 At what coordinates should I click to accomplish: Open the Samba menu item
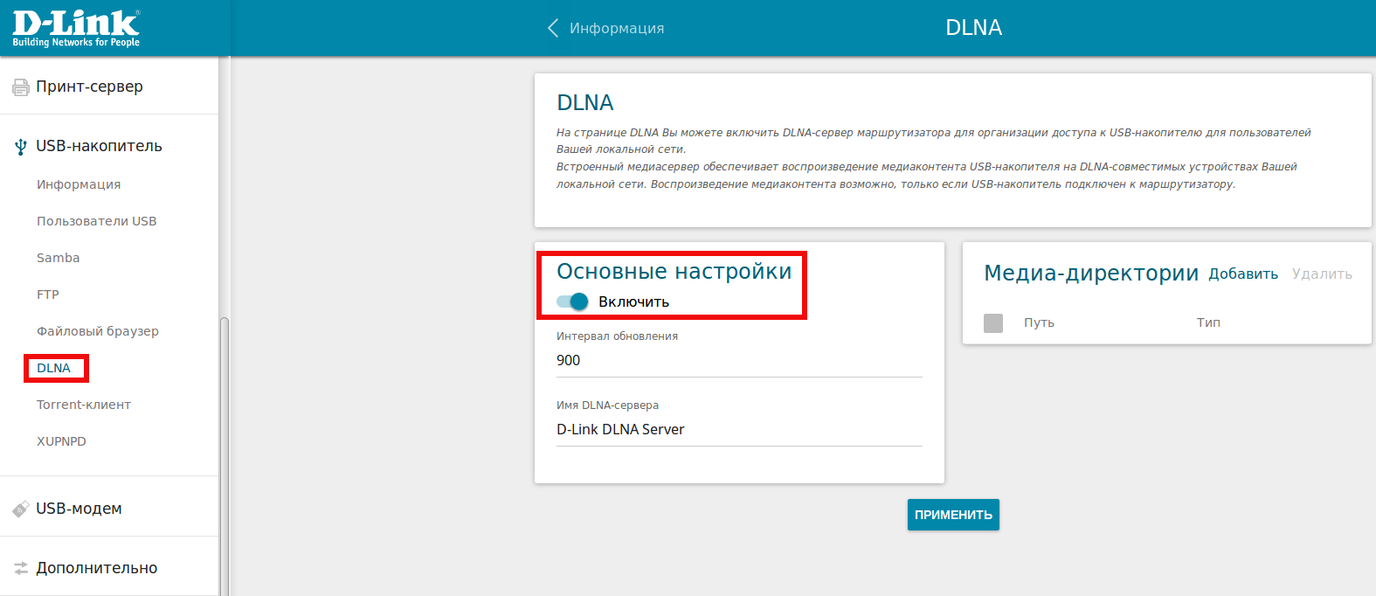[x=58, y=258]
